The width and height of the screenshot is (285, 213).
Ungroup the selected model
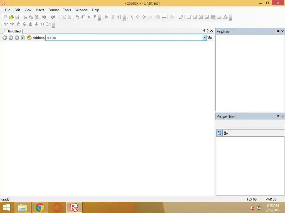coord(69,17)
